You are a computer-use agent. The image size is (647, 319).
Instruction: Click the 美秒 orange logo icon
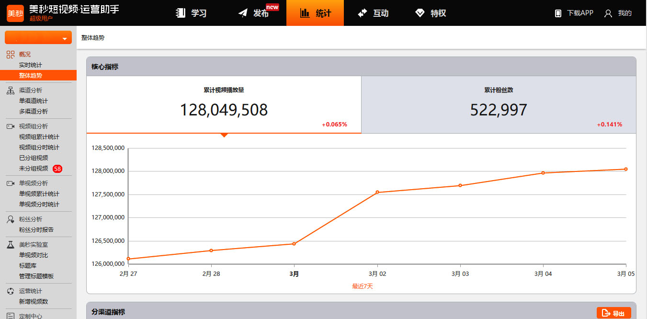point(15,13)
